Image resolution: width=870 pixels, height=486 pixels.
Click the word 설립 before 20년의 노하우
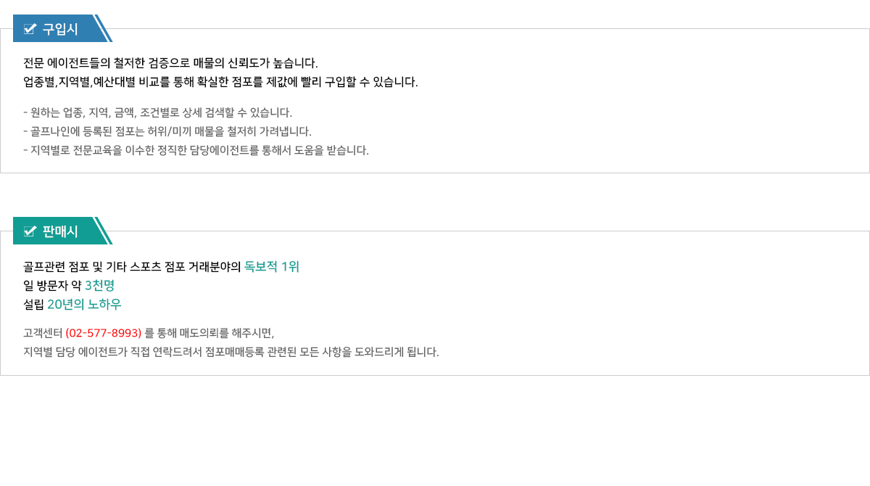33,305
